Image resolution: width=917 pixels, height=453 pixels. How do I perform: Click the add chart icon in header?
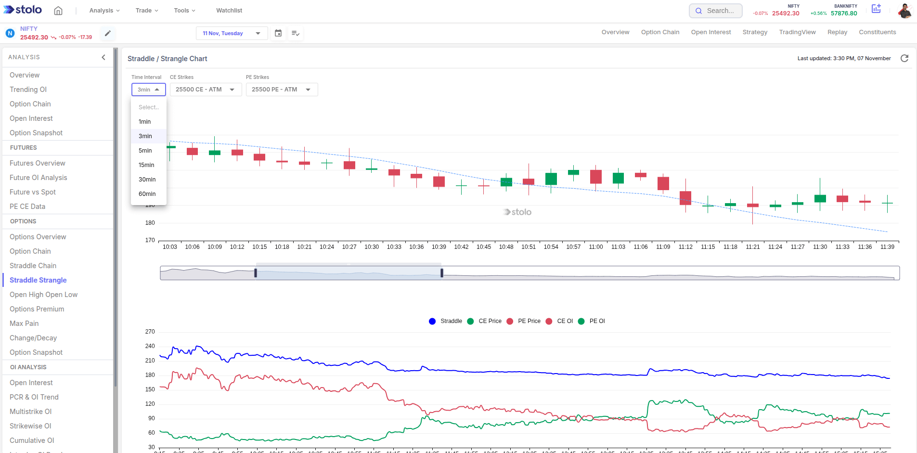(876, 9)
